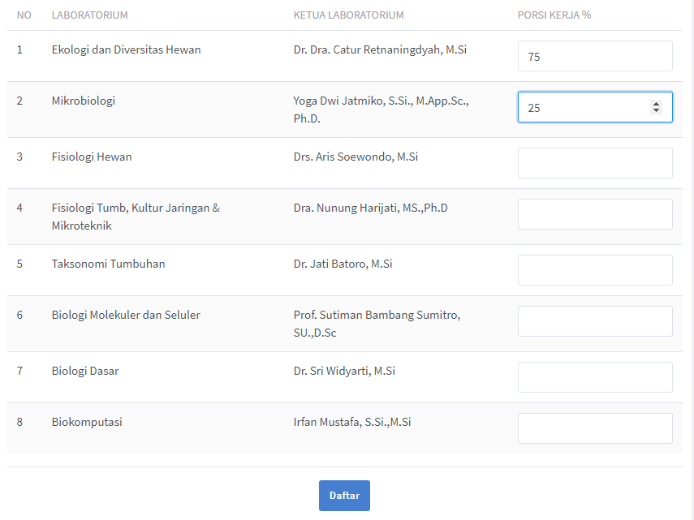Screen dimensions: 694x520
Task: Select the Fisiologi Hewan percentage input
Action: [x=594, y=163]
